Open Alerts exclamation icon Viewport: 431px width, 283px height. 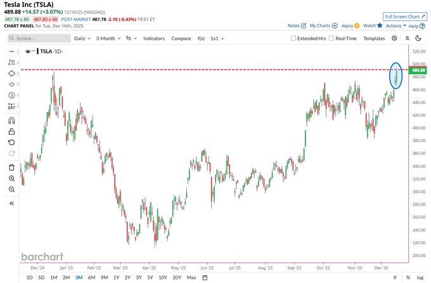tap(357, 25)
